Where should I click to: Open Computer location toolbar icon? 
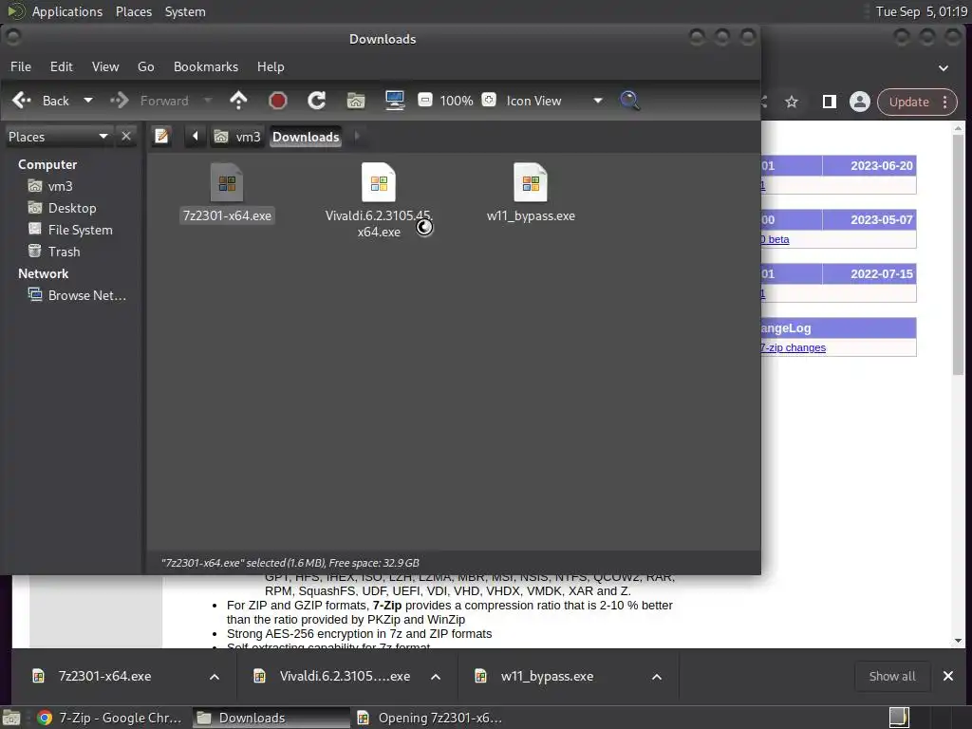click(x=395, y=101)
